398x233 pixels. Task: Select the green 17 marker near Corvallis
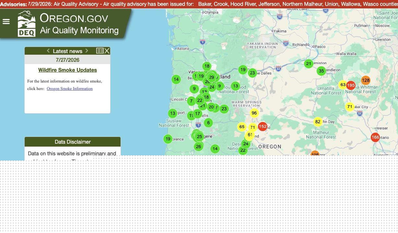197,114
